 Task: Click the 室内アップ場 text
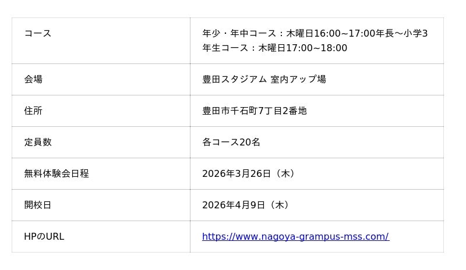298,80
